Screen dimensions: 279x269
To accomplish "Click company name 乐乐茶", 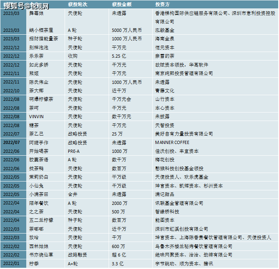I will (x=36, y=56).
